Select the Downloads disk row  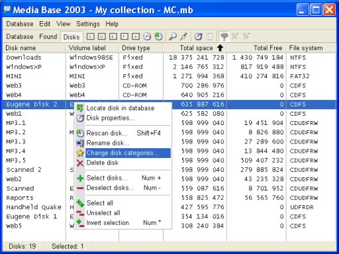point(169,58)
